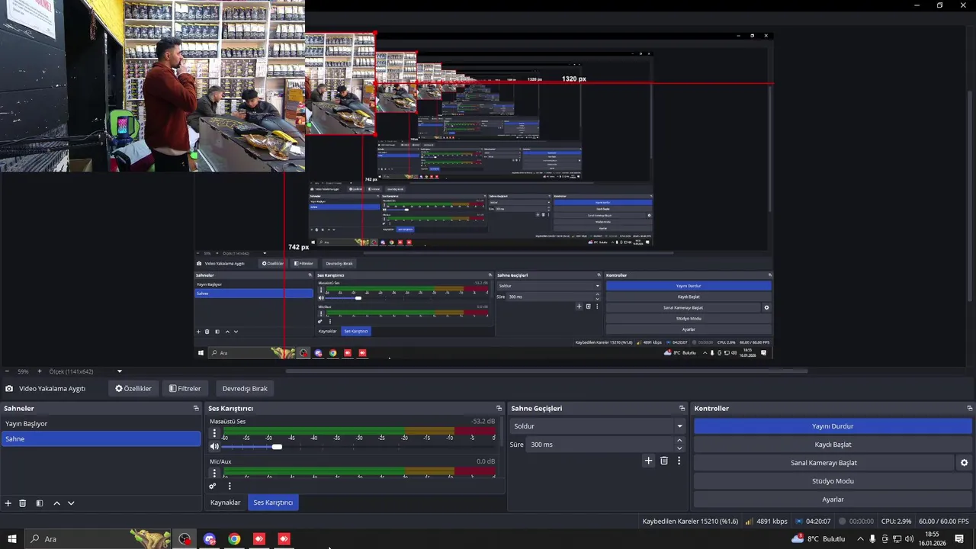Open the Masaüstü Ses three-dot menu

[214, 433]
